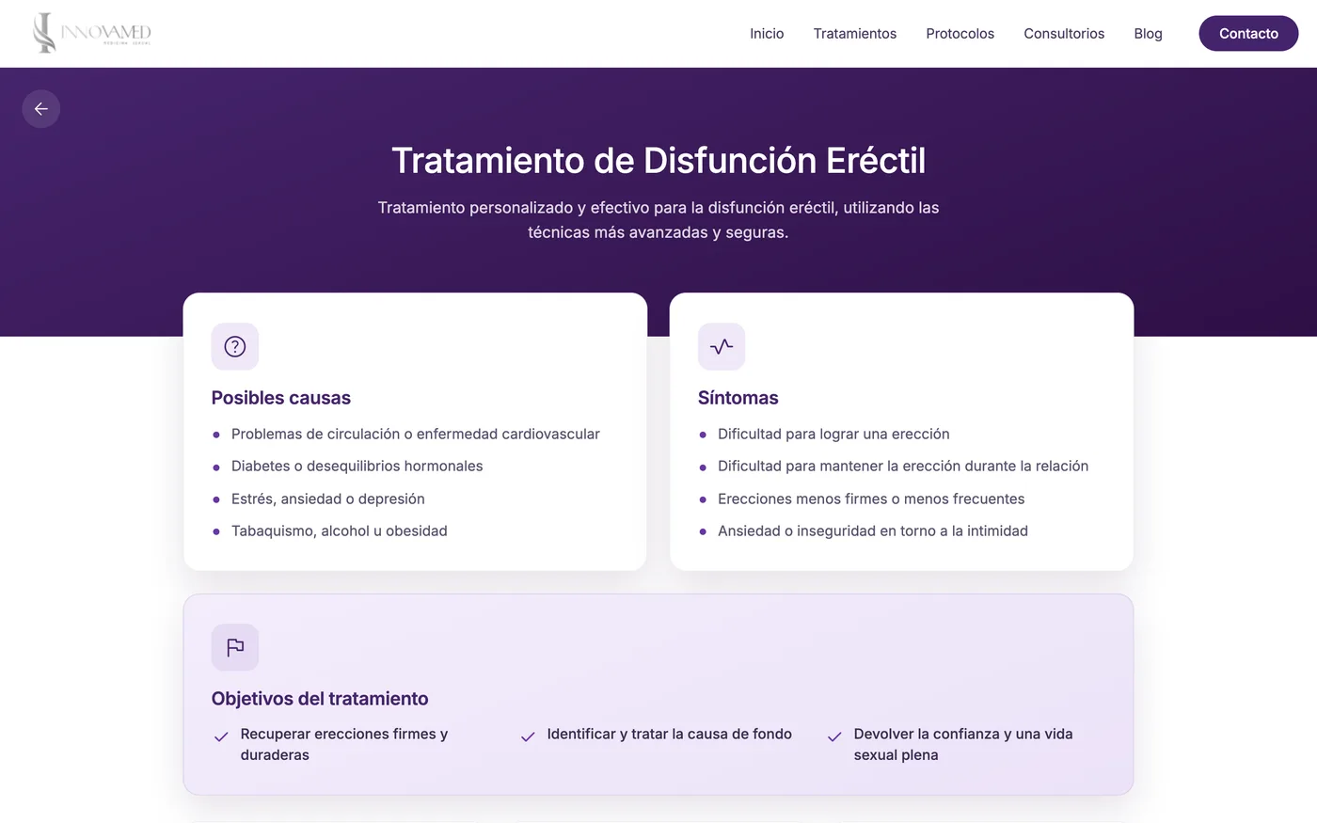Click the 'Tratamiento personalizado y efectivo' subtitle
This screenshot has height=823, width=1317.
pyautogui.click(x=658, y=220)
